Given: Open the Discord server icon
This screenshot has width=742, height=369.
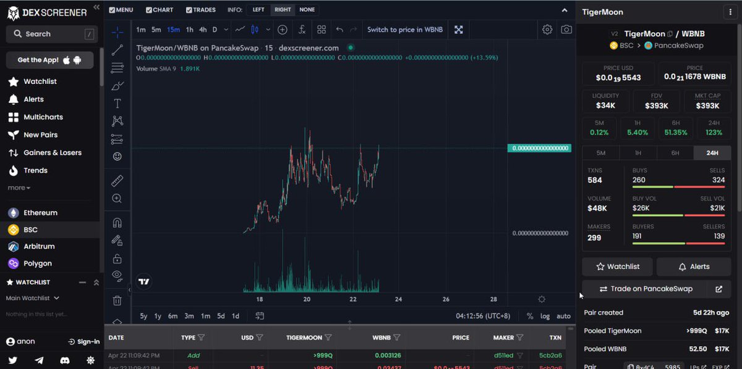Looking at the screenshot, I should (65, 360).
